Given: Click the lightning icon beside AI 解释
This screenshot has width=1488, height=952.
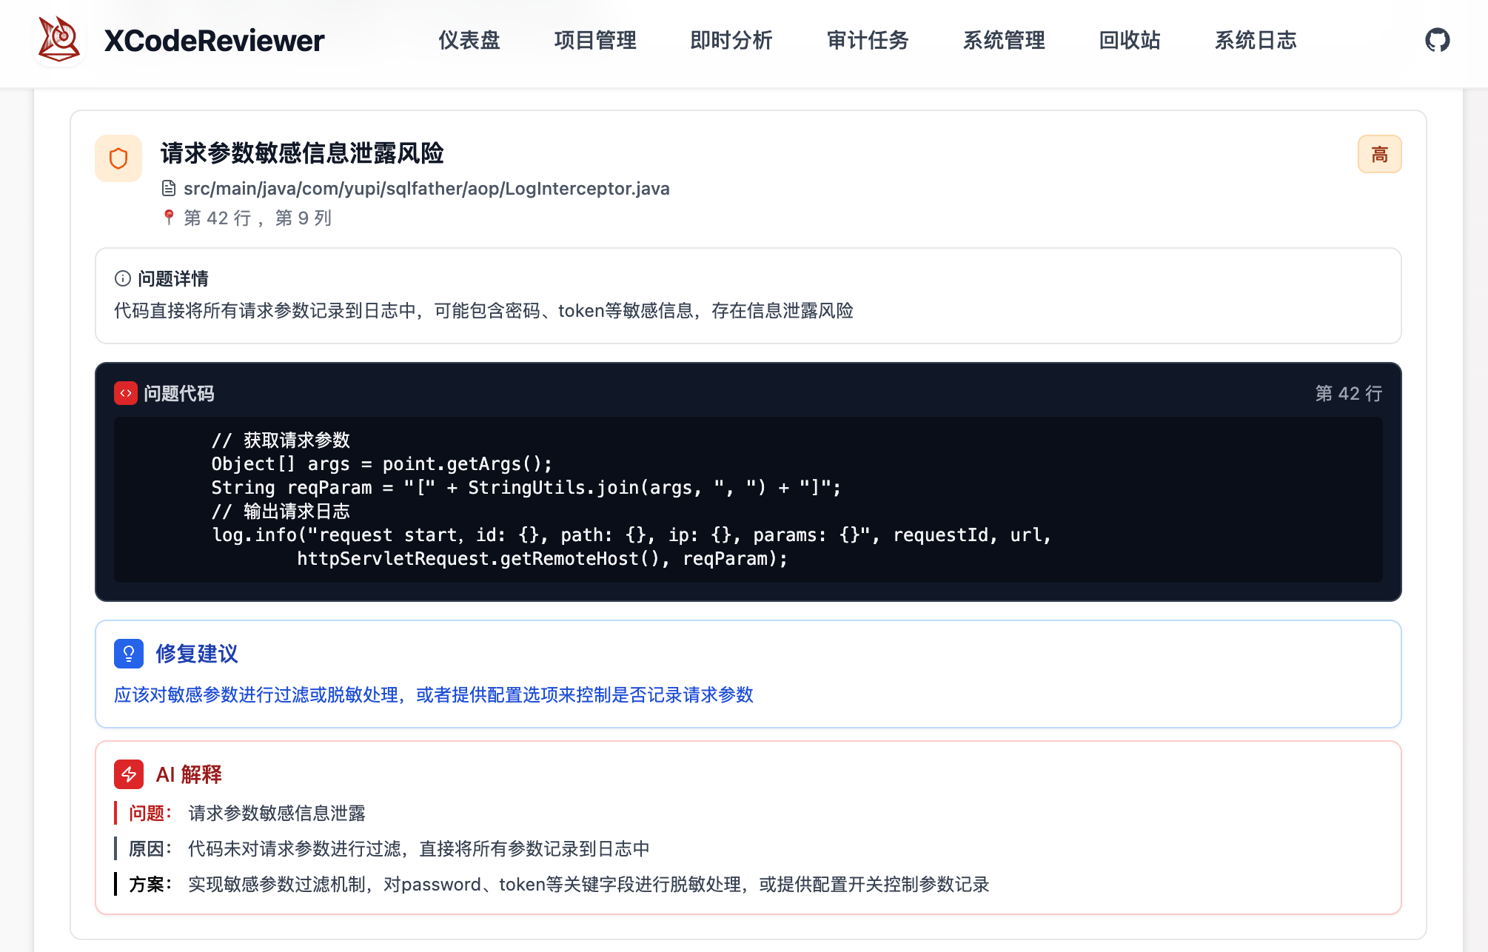Looking at the screenshot, I should (x=129, y=774).
